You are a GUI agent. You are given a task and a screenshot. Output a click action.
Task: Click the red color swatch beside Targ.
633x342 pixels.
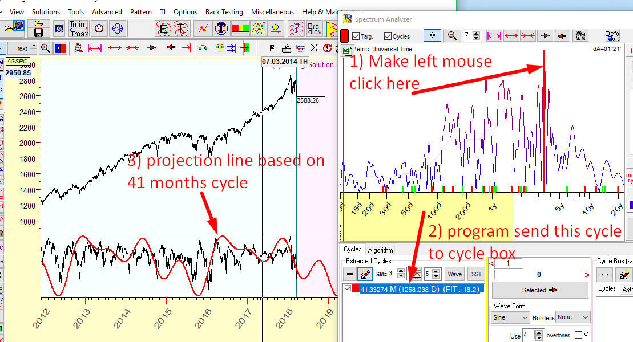pyautogui.click(x=345, y=35)
